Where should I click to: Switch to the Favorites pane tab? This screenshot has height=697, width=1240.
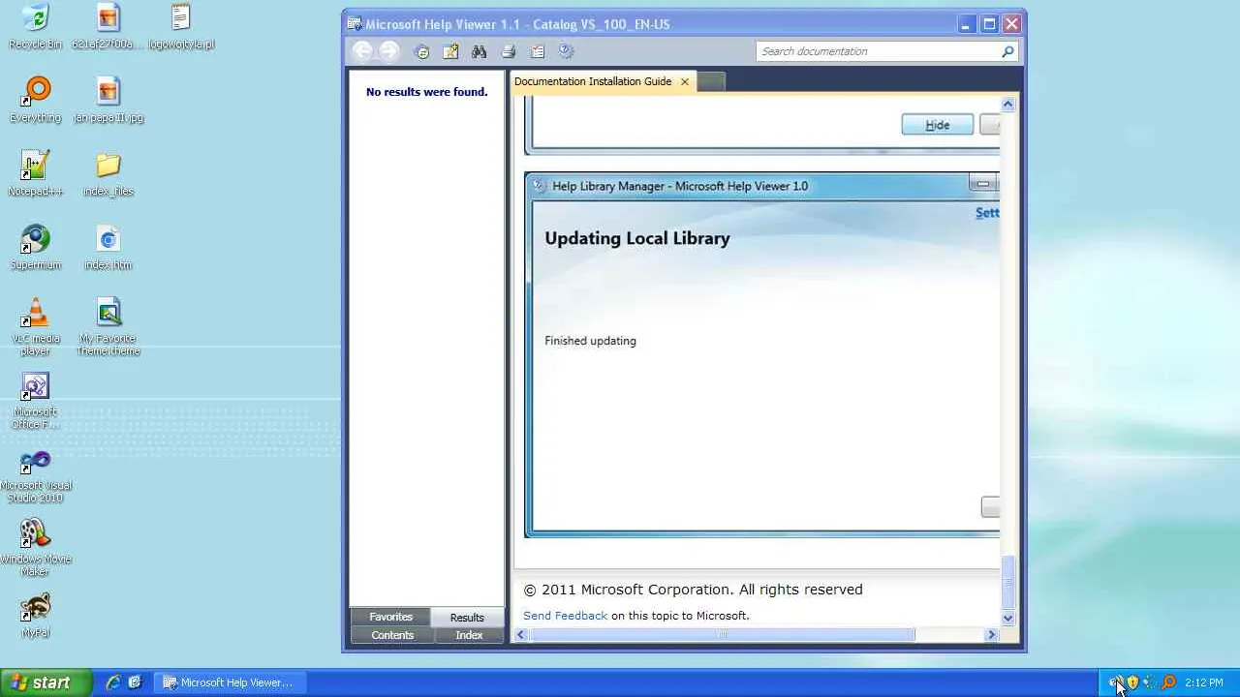tap(390, 617)
